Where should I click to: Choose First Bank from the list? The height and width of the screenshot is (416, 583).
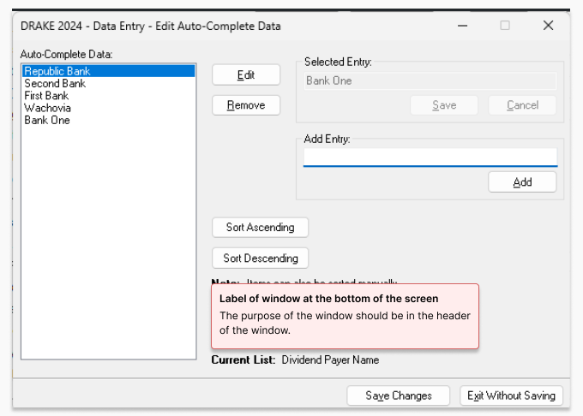[x=46, y=96]
